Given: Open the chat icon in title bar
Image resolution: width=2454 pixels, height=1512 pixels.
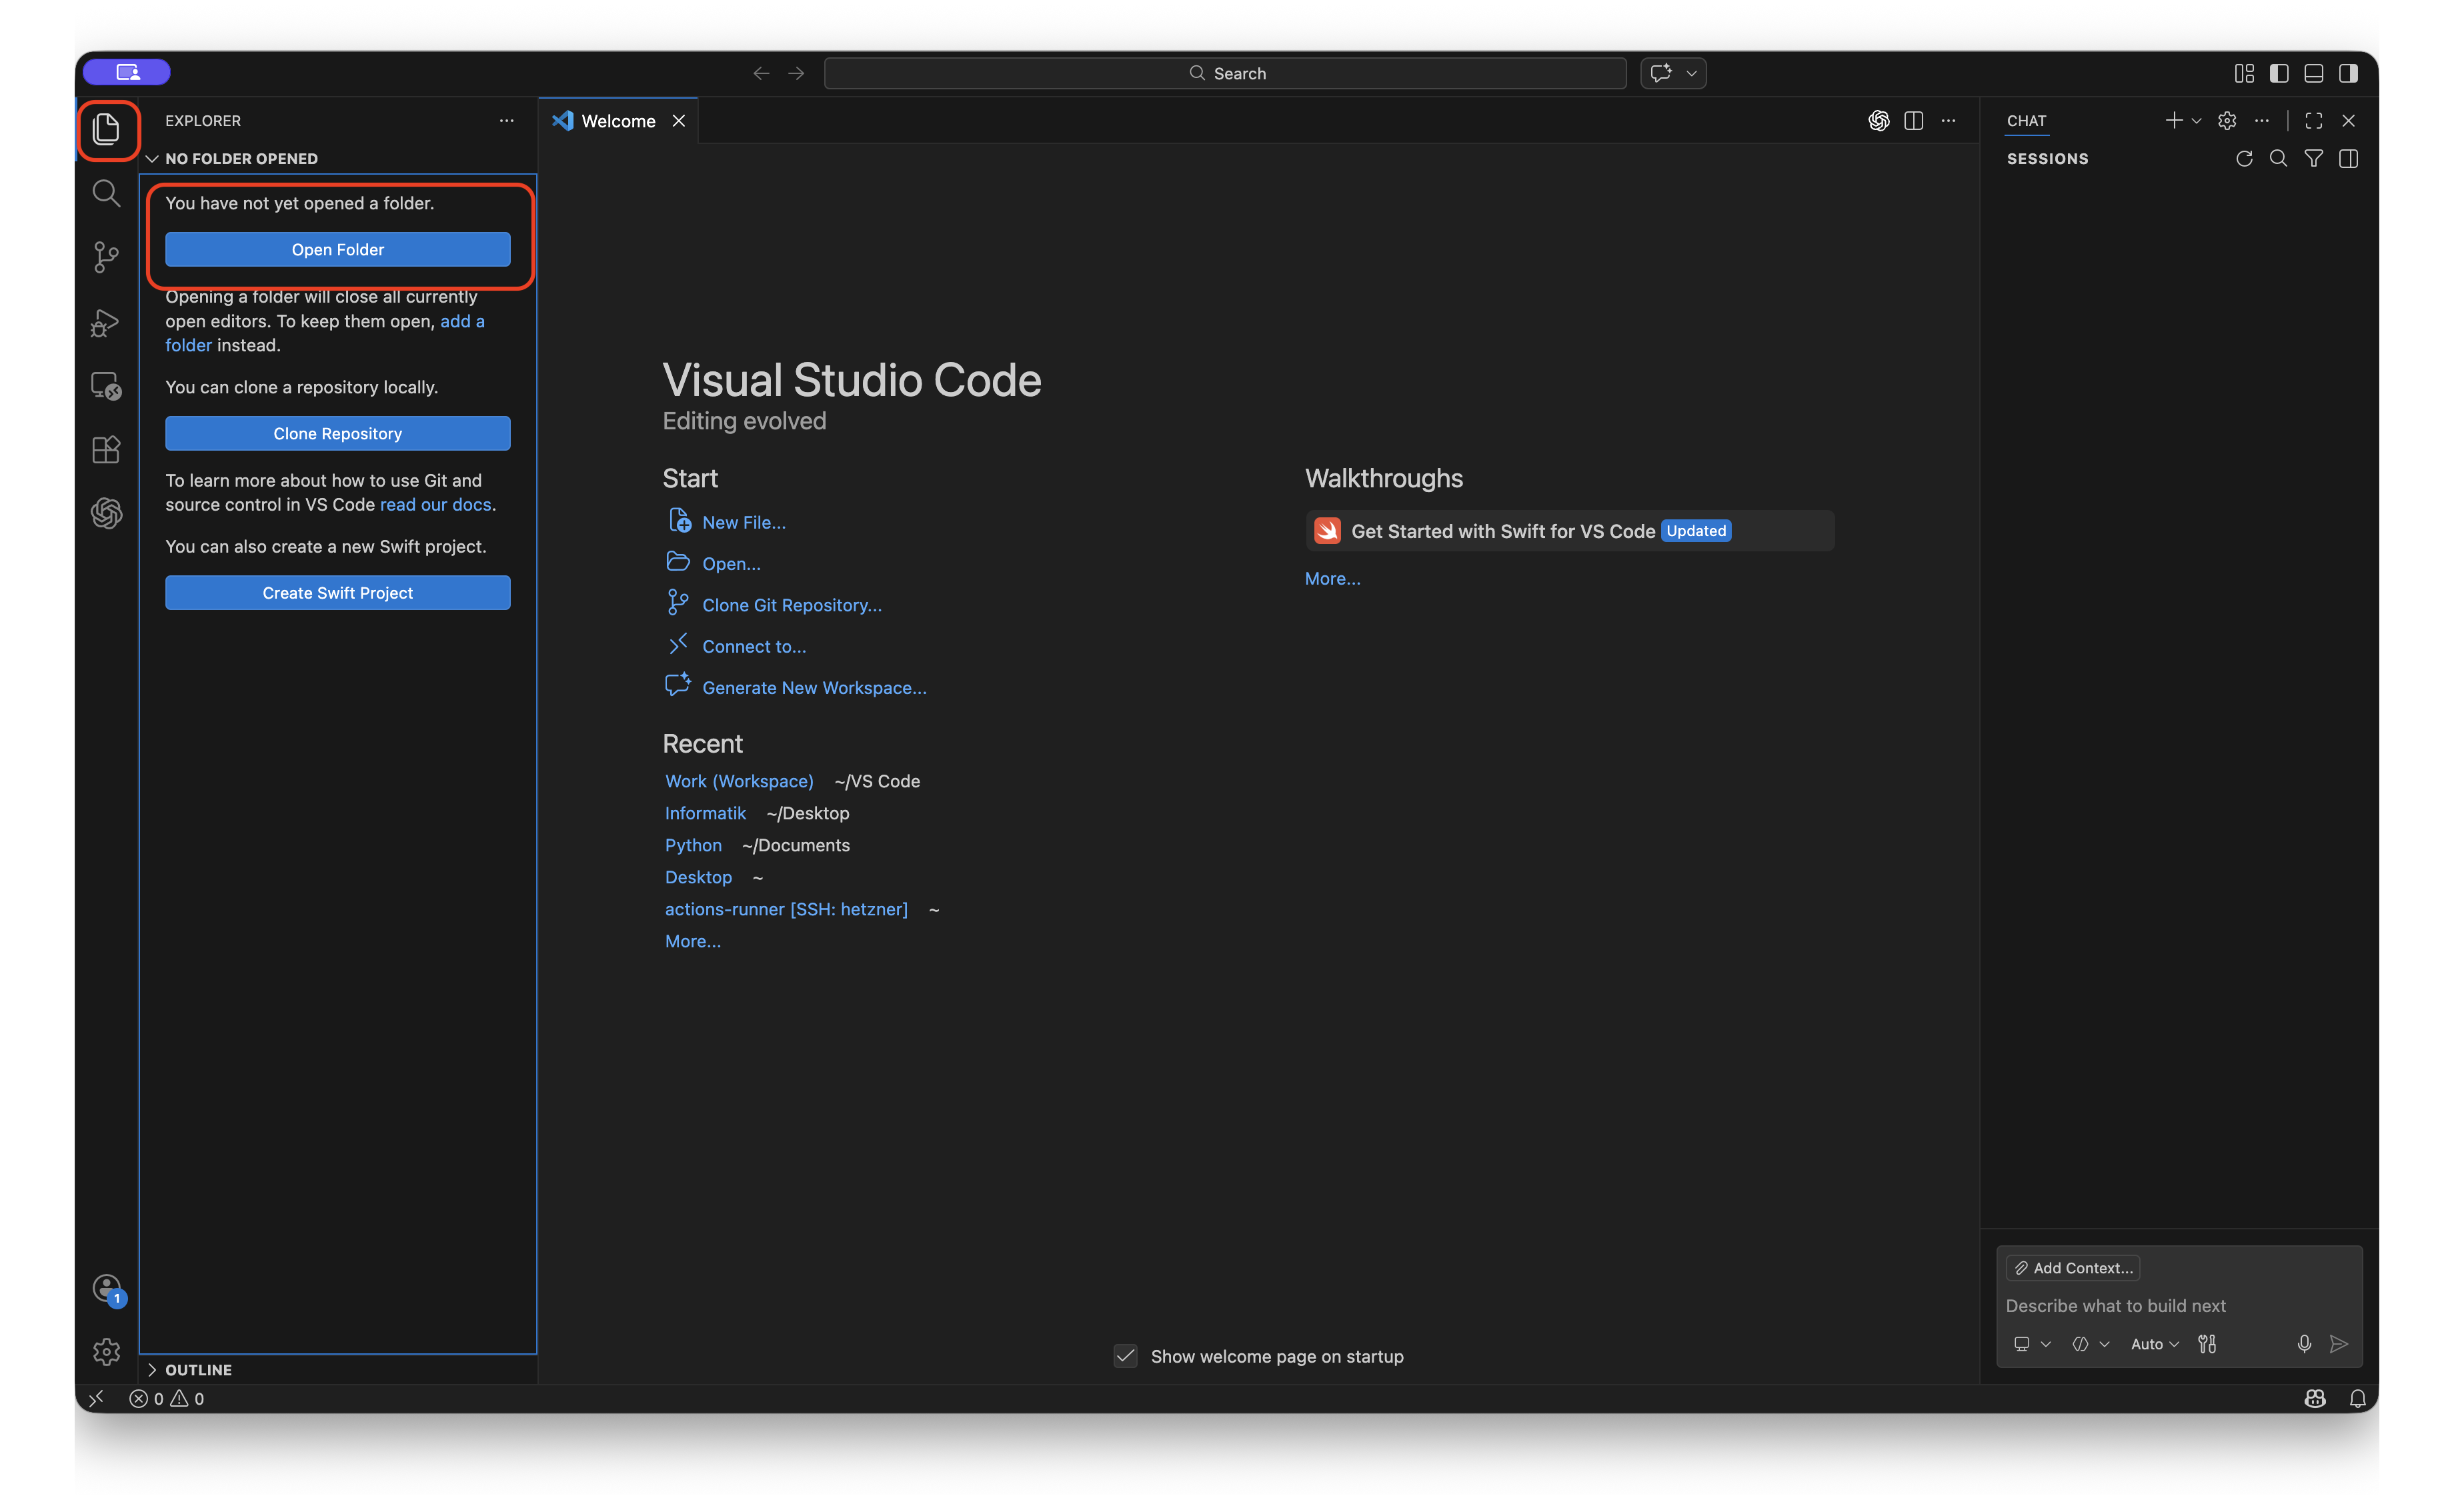Looking at the screenshot, I should tap(1661, 73).
